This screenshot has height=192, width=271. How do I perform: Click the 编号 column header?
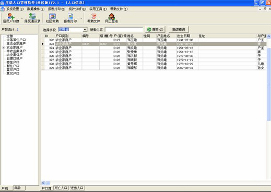pyautogui.click(x=91, y=36)
